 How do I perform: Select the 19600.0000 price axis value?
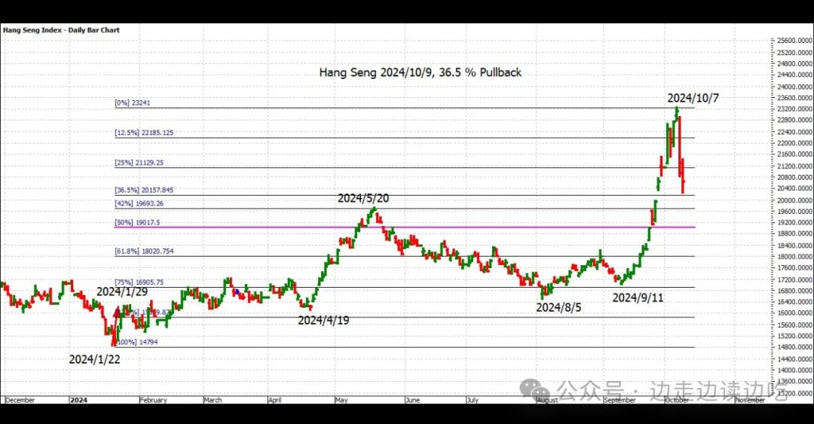tap(795, 211)
